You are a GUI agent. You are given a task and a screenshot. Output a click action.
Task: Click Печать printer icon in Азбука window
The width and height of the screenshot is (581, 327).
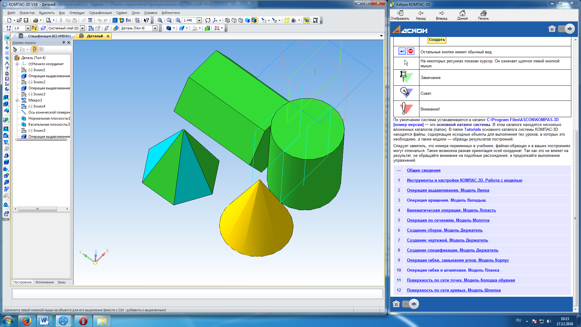[483, 15]
